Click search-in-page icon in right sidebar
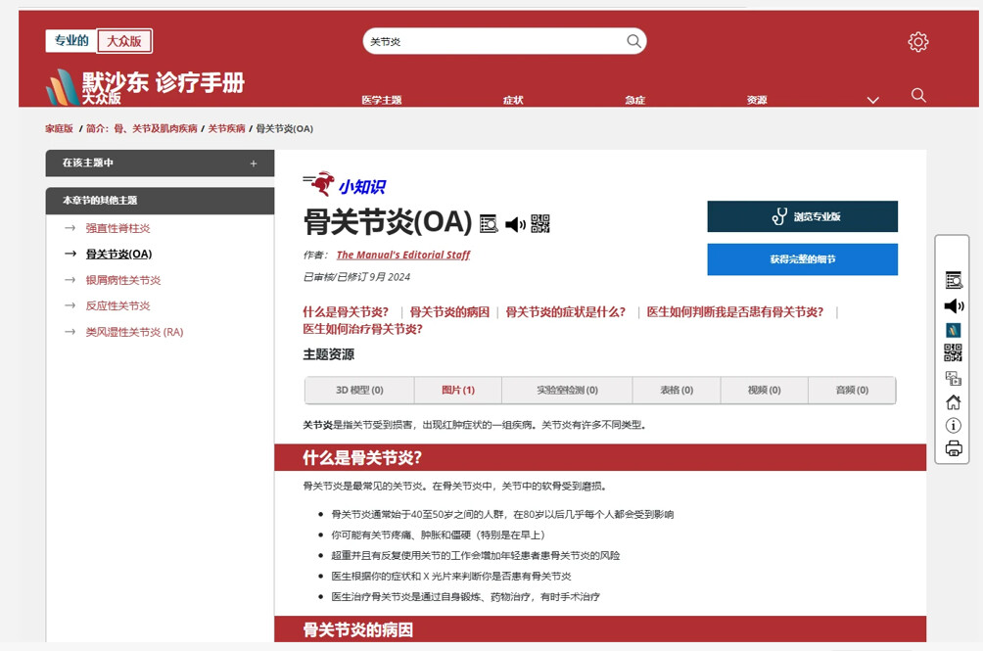 pyautogui.click(x=954, y=280)
